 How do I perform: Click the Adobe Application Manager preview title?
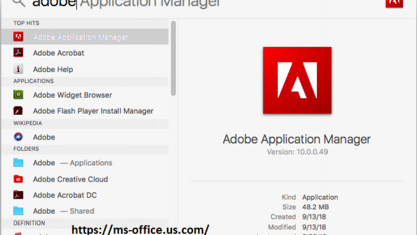pos(297,139)
